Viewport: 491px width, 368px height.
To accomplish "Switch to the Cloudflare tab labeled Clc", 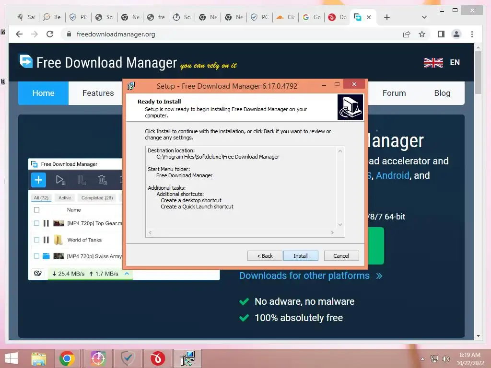I will 285,17.
